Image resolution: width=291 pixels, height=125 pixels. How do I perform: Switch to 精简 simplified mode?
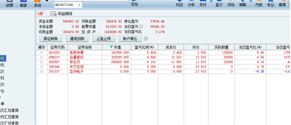(x=282, y=3)
